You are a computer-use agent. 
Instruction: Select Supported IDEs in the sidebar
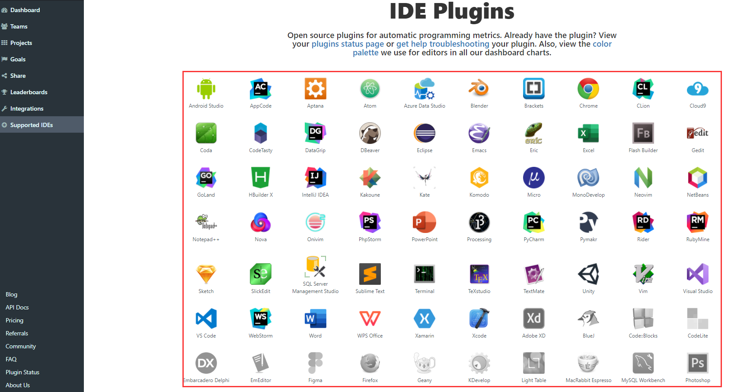pyautogui.click(x=42, y=125)
